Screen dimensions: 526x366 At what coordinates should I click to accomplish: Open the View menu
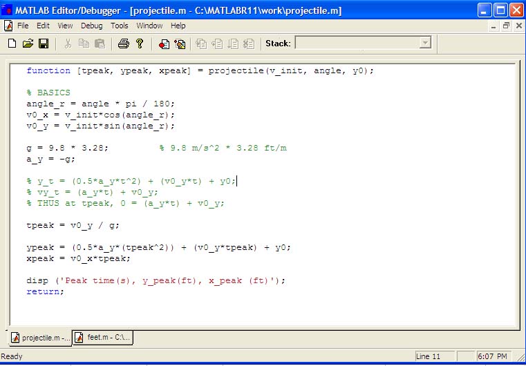click(x=65, y=26)
